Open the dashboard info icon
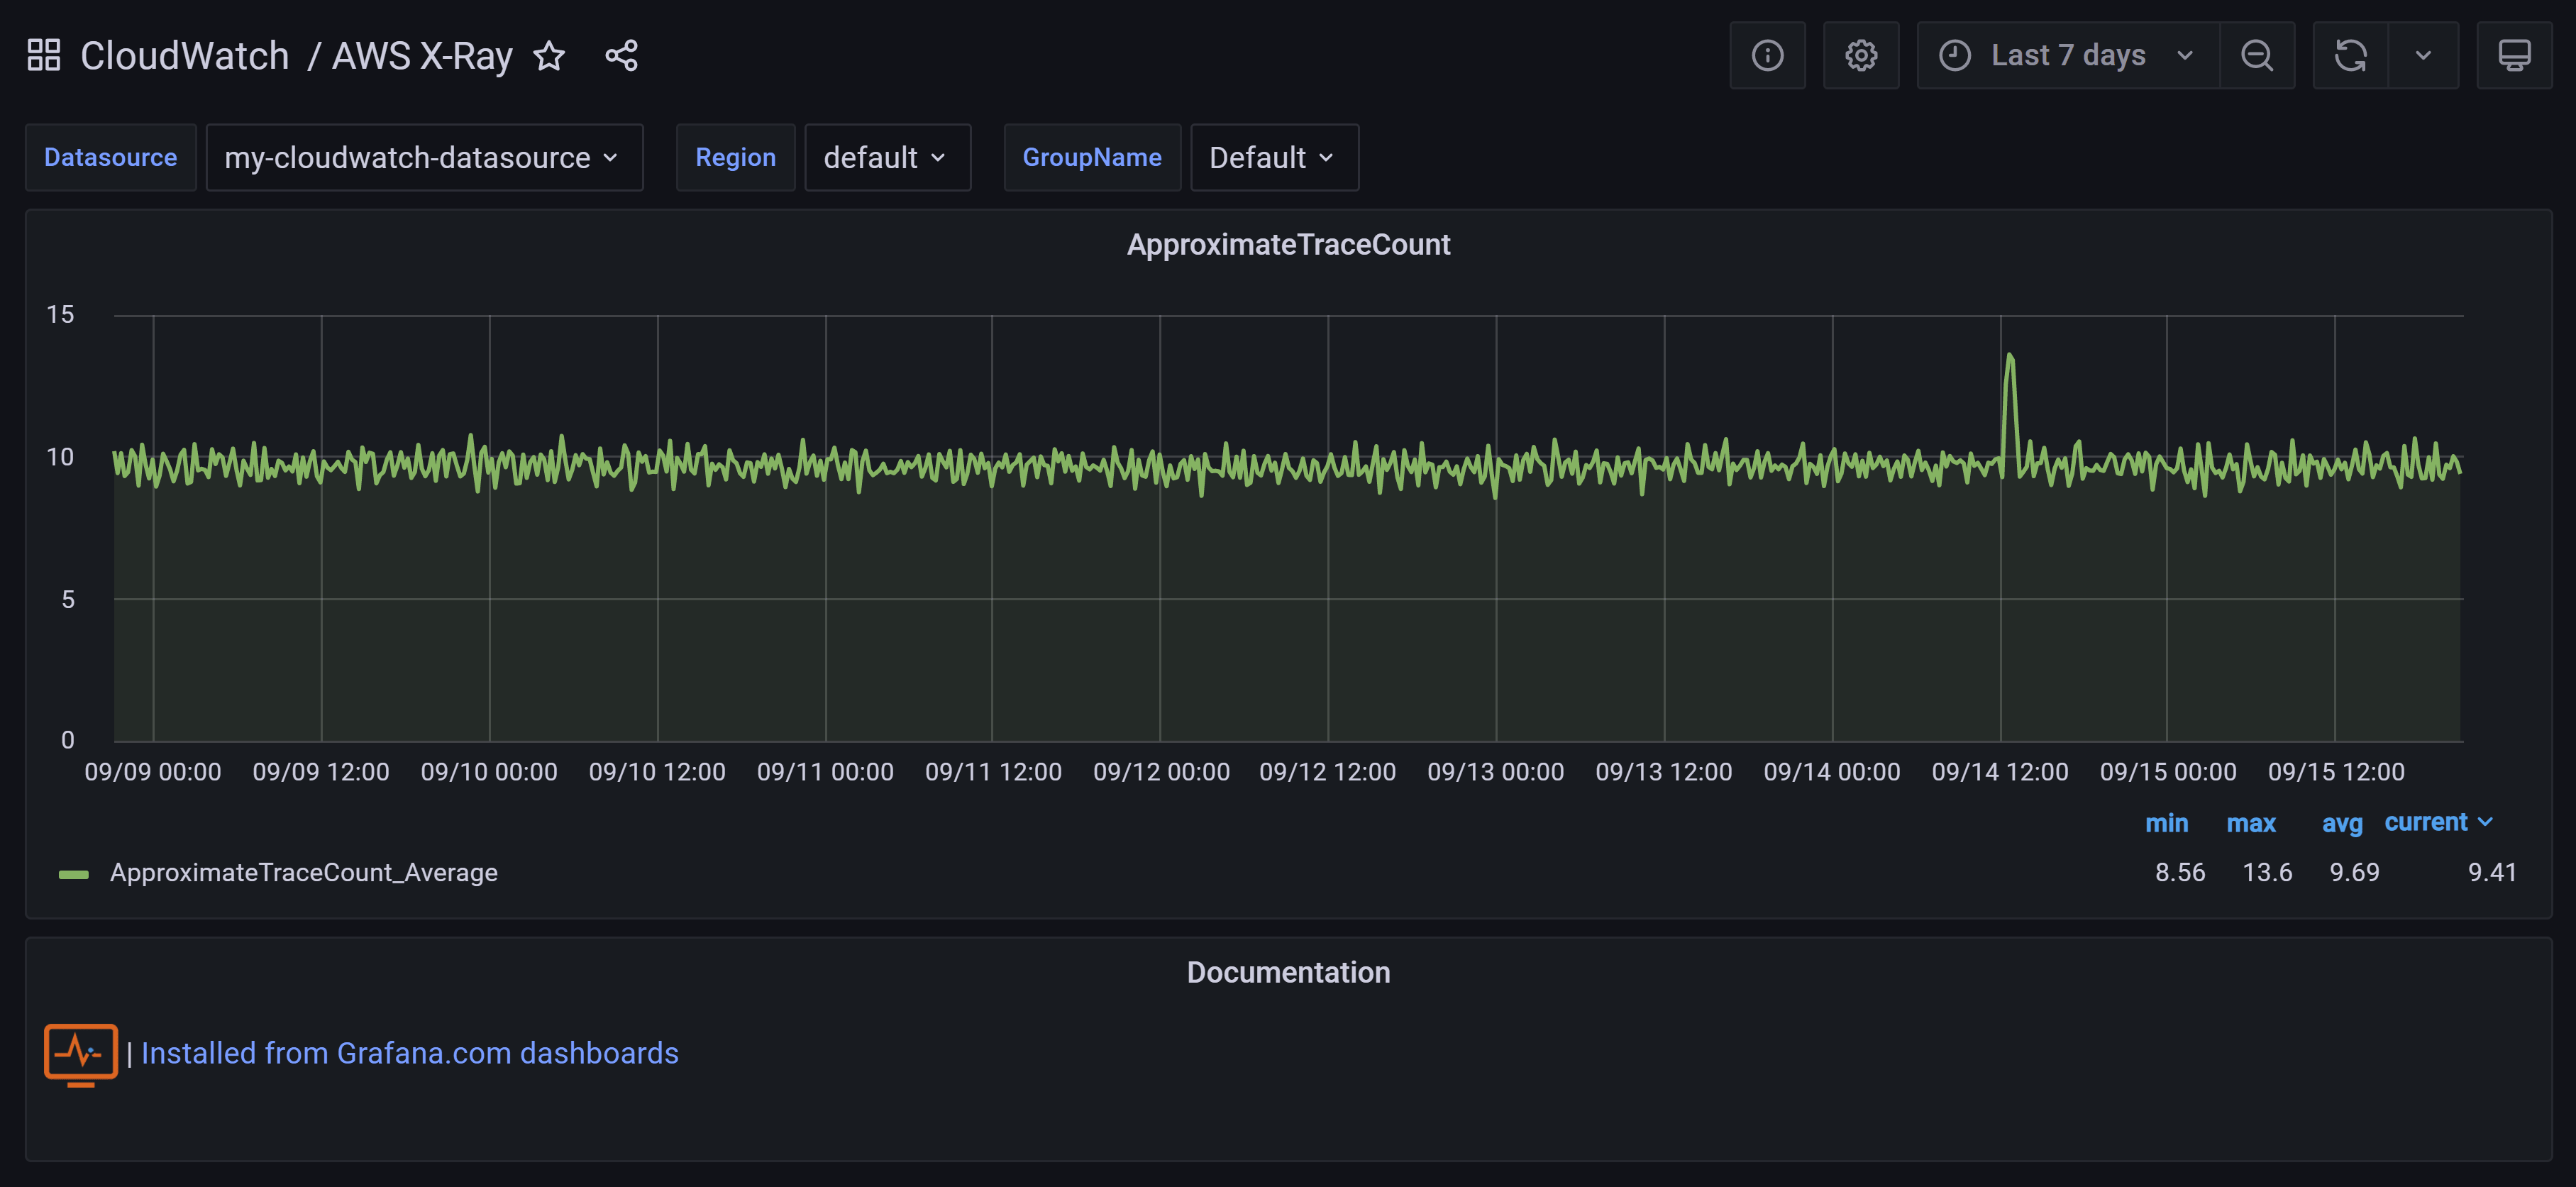2576x1187 pixels. point(1767,55)
